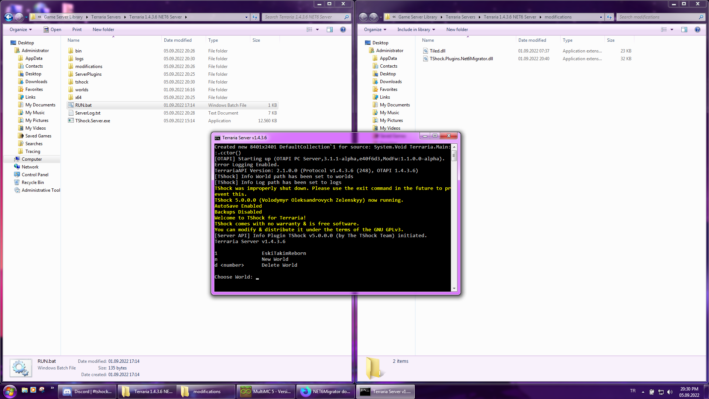Select Terraria Server taskbar button
709x399 pixels.
point(386,392)
